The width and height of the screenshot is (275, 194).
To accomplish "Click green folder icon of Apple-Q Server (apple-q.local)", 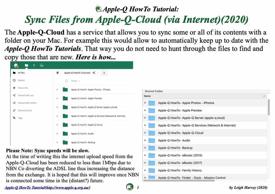I will [65, 107].
